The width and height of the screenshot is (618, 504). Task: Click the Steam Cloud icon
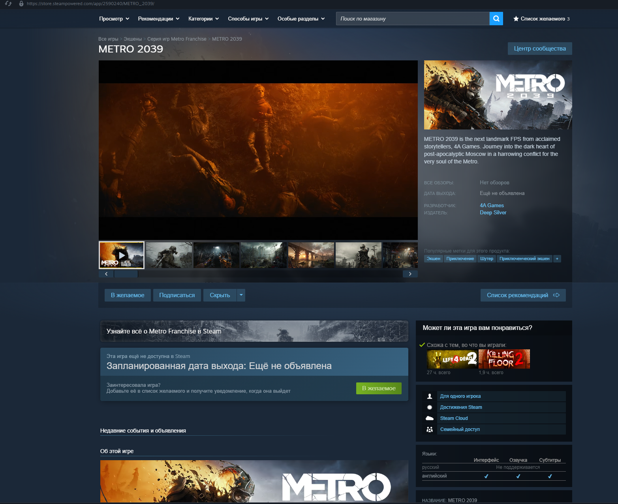click(x=430, y=418)
